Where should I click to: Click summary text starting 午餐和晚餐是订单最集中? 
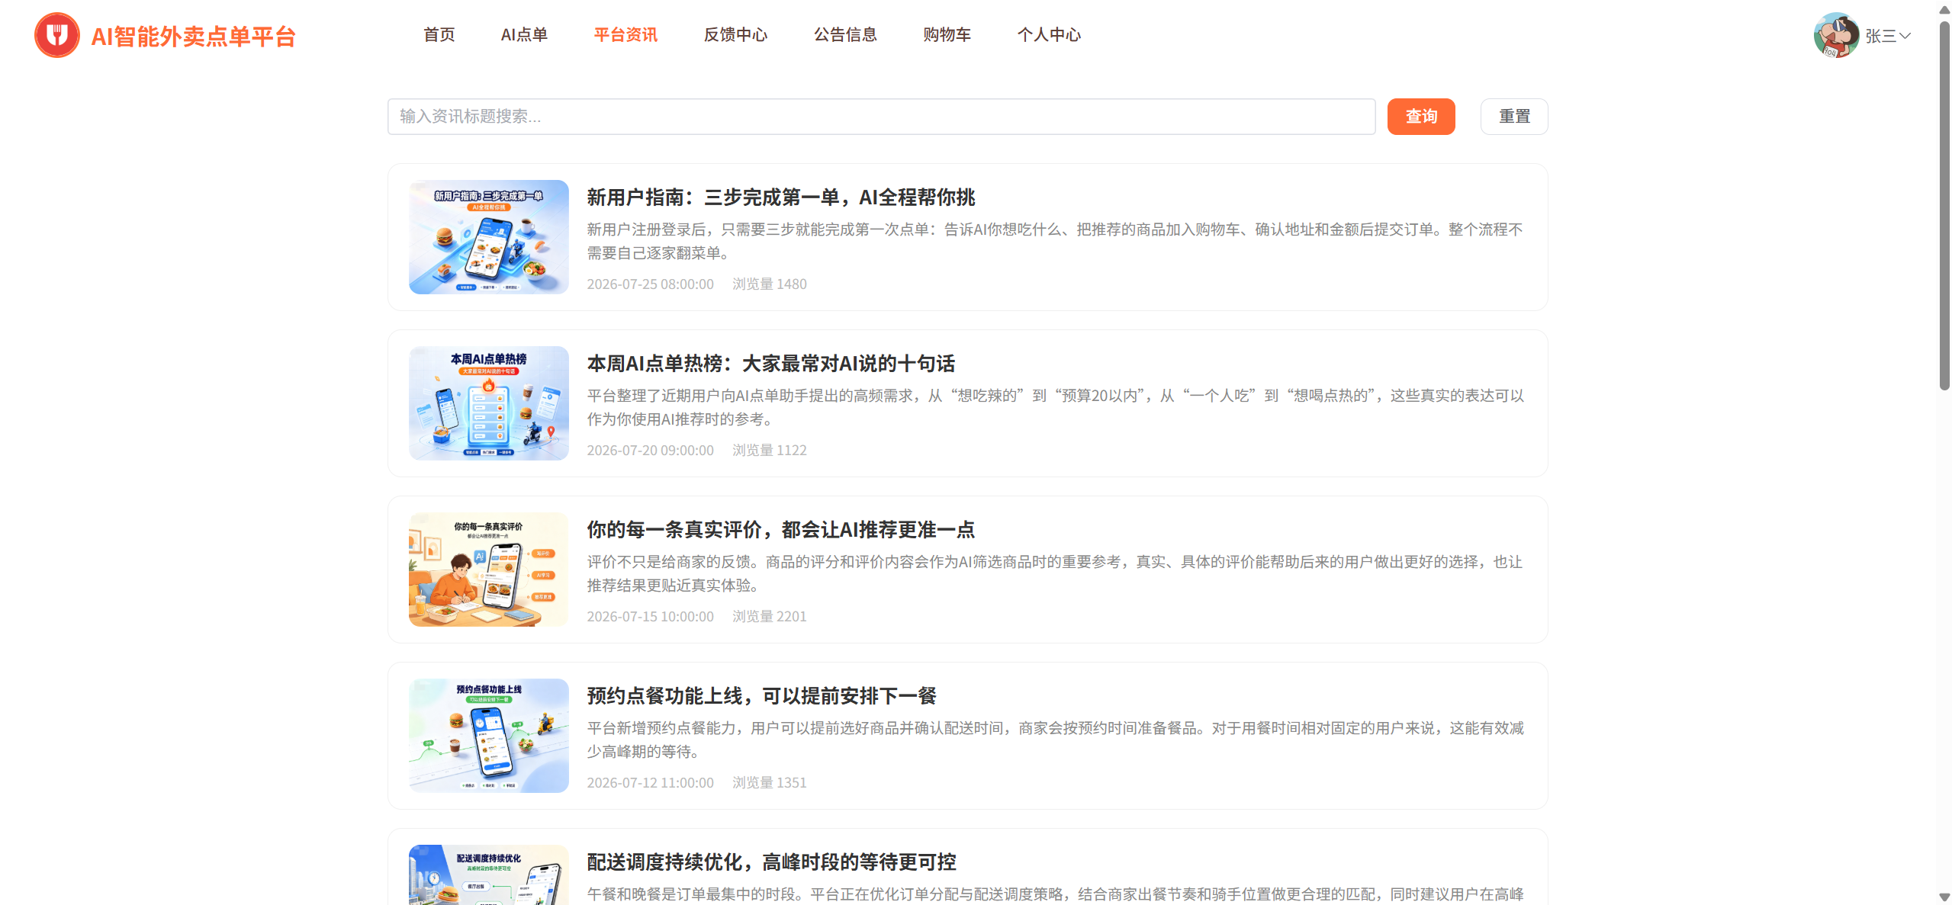coord(1055,894)
